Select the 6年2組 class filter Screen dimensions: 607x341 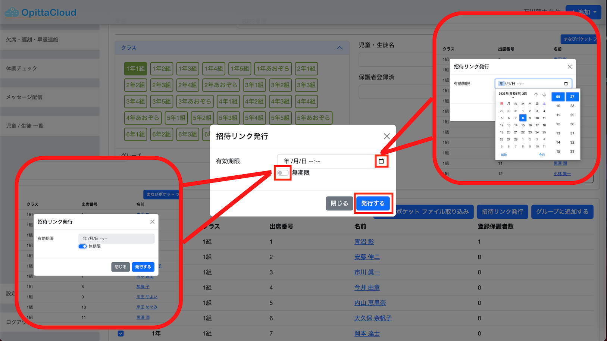162,134
